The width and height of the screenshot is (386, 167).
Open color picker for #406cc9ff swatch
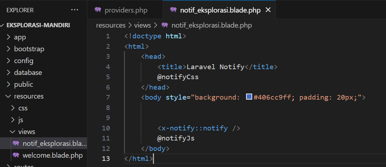[249, 97]
